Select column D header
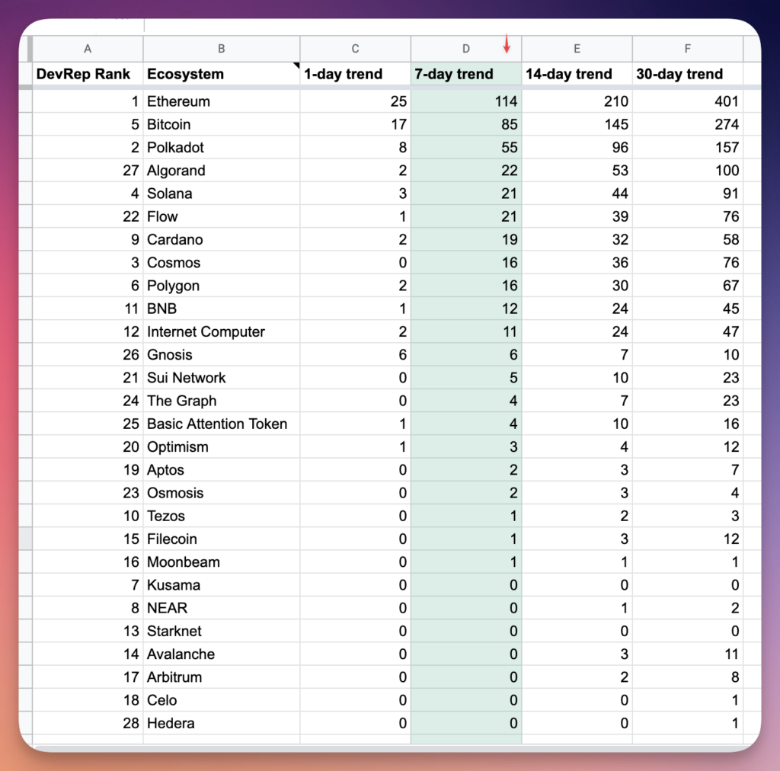This screenshot has height=771, width=780. (x=466, y=49)
